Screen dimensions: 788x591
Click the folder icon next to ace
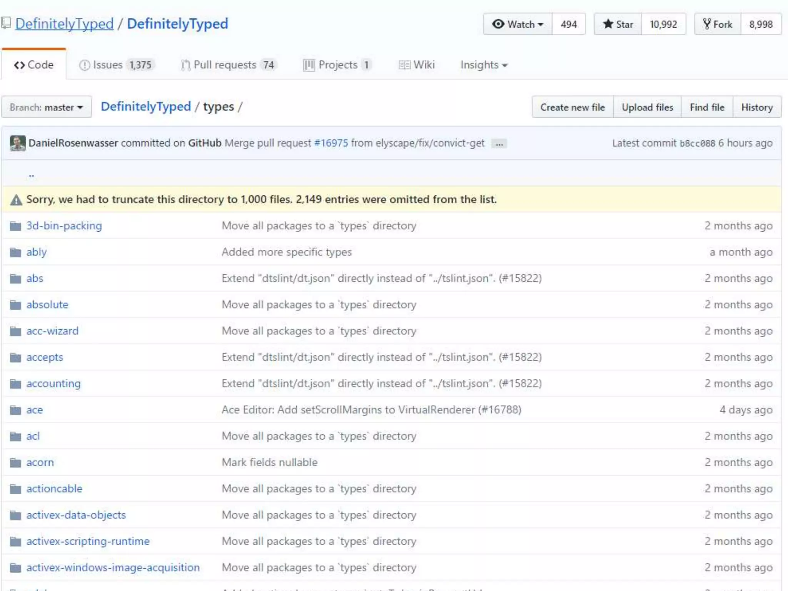point(15,410)
